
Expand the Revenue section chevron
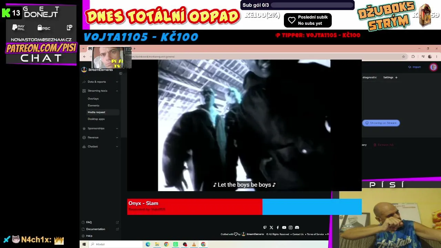coord(117,137)
